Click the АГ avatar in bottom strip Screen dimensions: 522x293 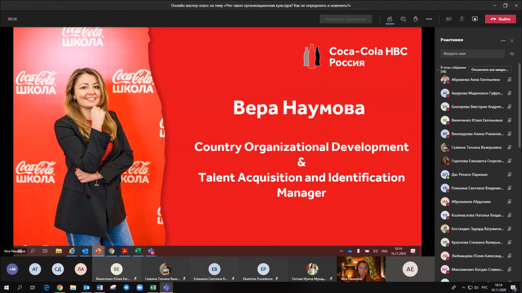tap(35, 269)
